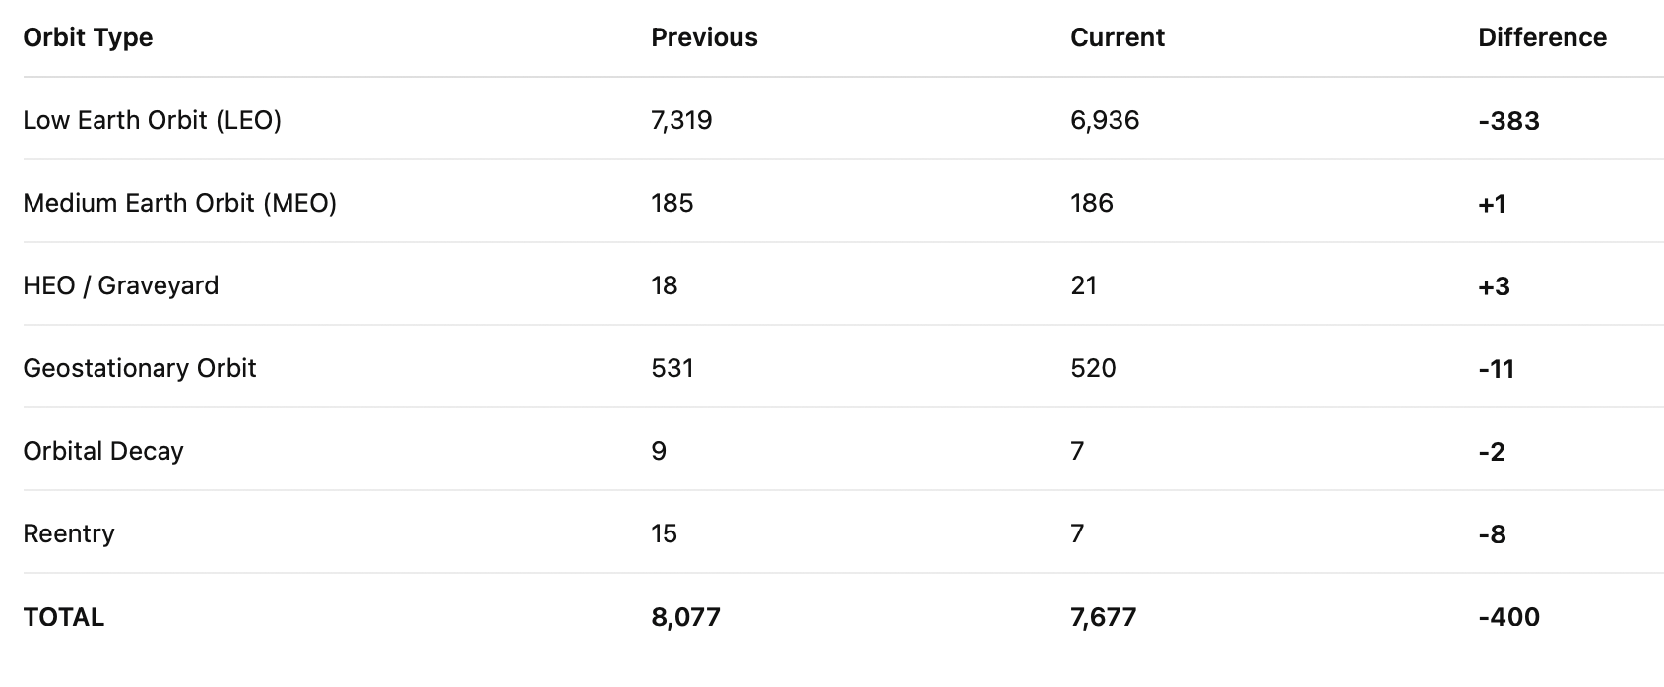Click the Orbit Type column header
This screenshot has width=1664, height=687.
point(88,37)
